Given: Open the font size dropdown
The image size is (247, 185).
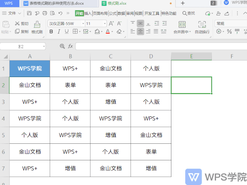Looking at the screenshot, I should coord(105,24).
